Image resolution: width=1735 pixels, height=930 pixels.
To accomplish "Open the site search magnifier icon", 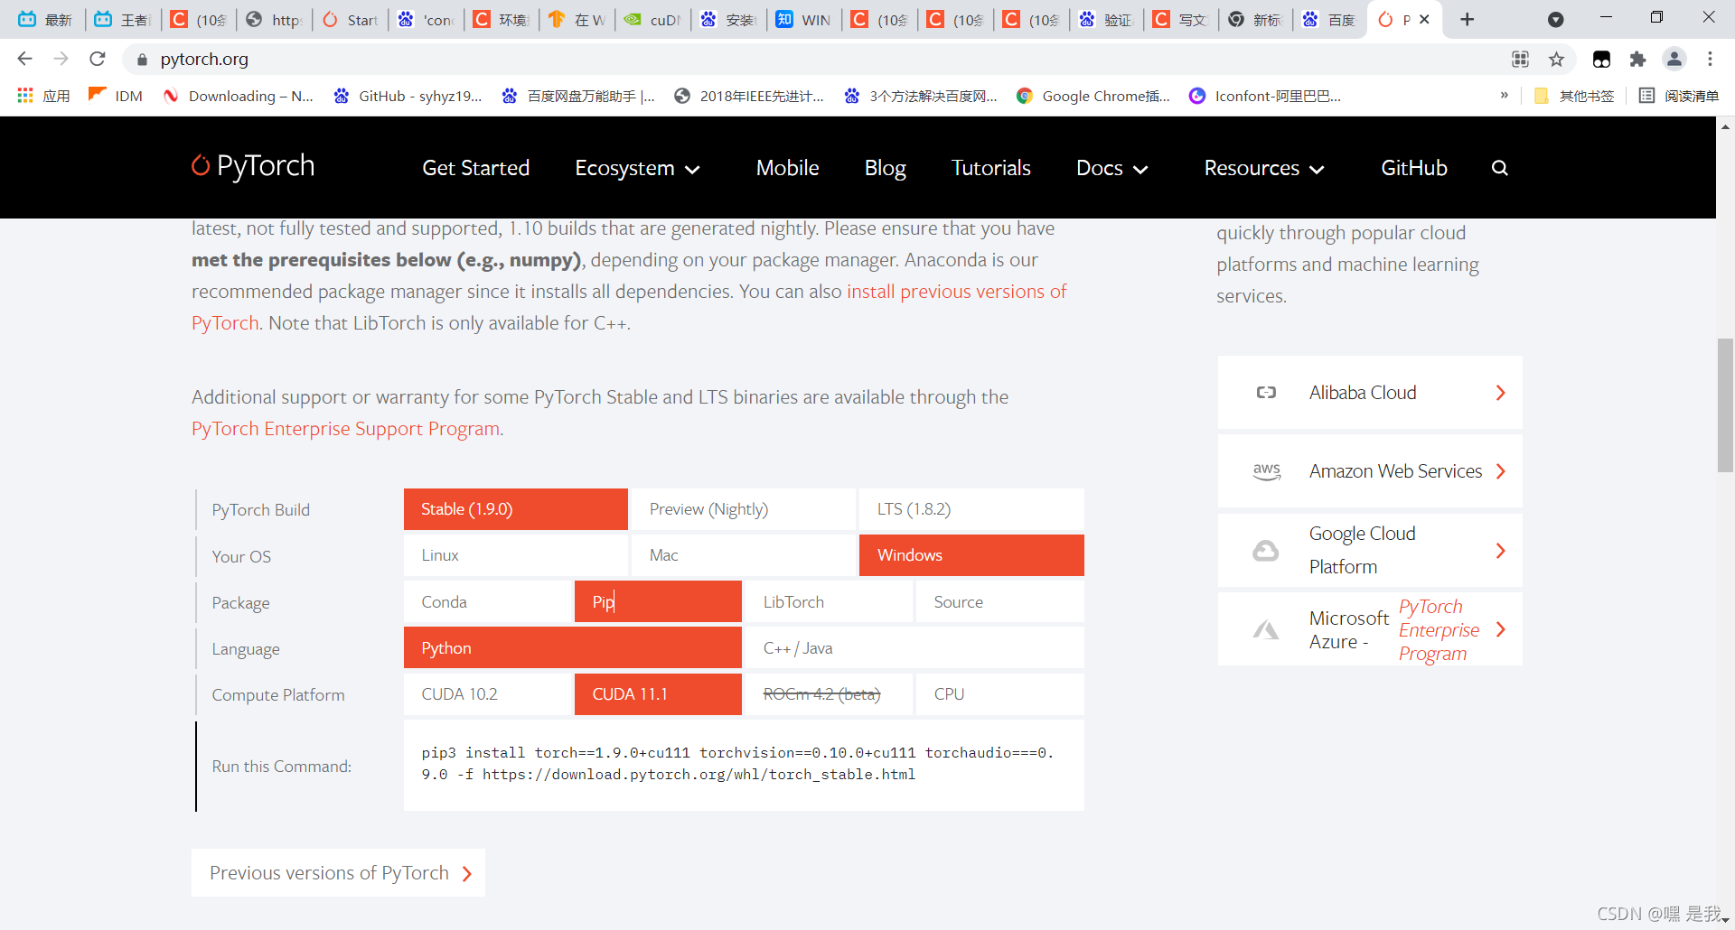I will click(x=1499, y=168).
